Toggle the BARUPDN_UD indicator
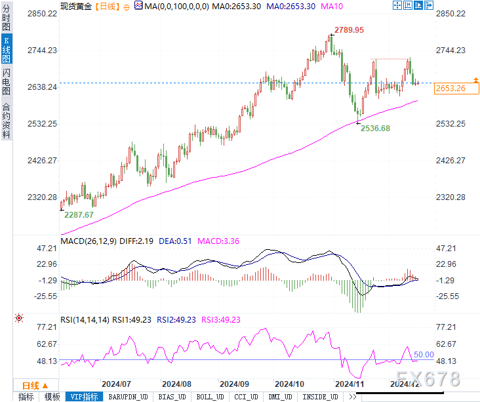480x402 pixels. (x=129, y=397)
